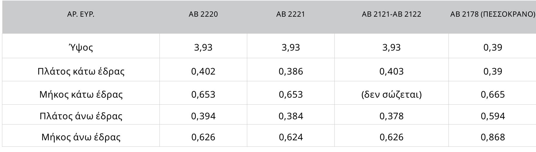Select the 0,394 value cell
Viewport: 536px width, 152px height.
[x=203, y=116]
